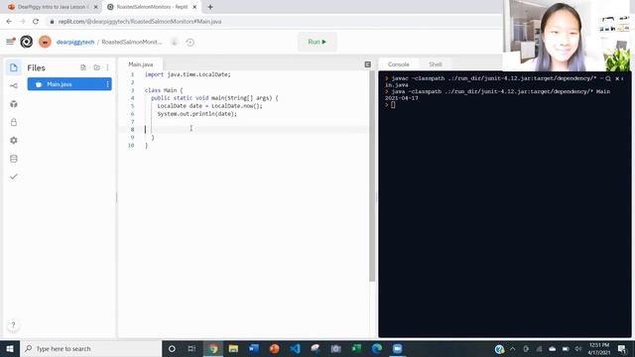Open the Windows Start menu

pyautogui.click(x=10, y=348)
